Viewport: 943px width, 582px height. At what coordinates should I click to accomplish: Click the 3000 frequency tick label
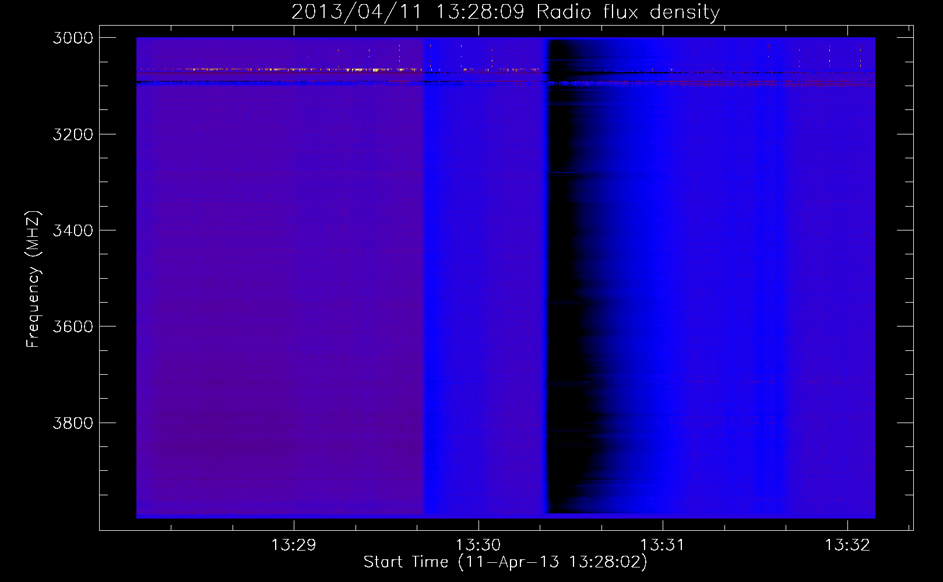(x=73, y=38)
